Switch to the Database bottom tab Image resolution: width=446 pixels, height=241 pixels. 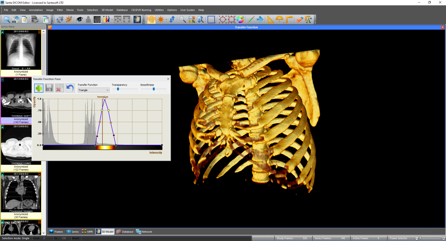pos(125,232)
